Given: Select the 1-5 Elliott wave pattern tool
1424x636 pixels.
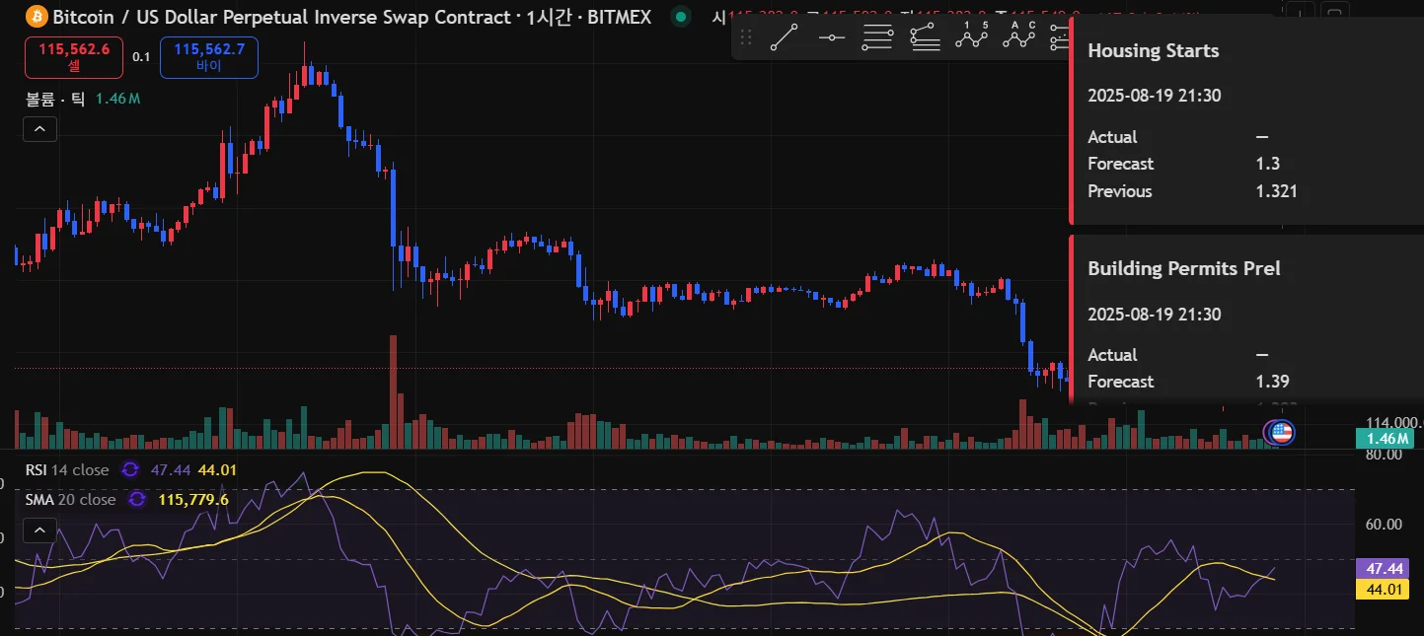Looking at the screenshot, I should pyautogui.click(x=971, y=37).
